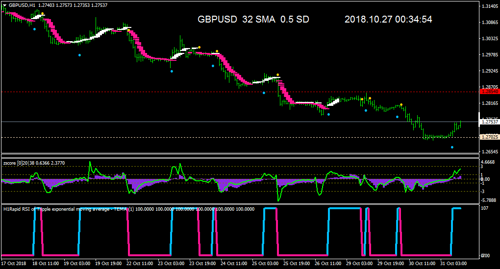500x269 pixels.
Task: Click the blue dot below the latest candles
Action: click(452, 147)
